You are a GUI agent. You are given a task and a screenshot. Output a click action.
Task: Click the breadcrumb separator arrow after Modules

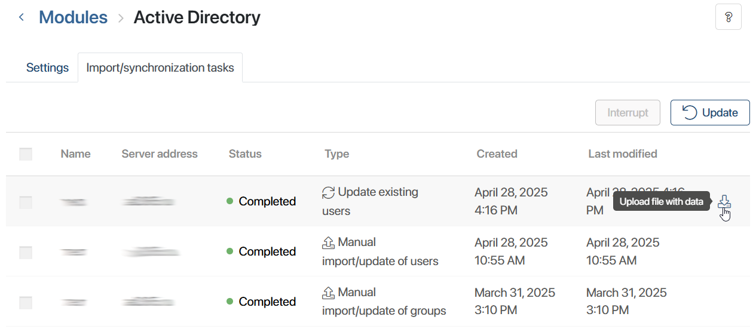121,18
